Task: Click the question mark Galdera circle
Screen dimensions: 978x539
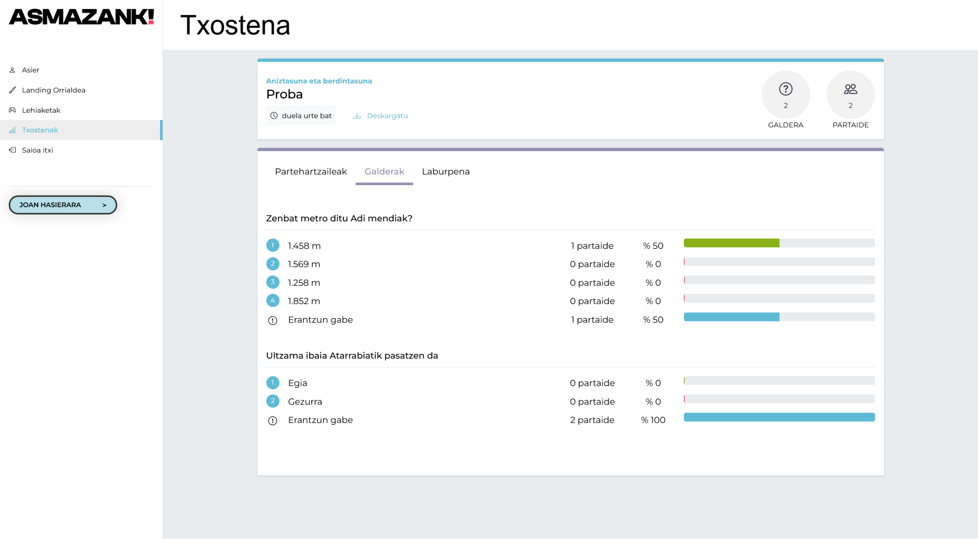Action: pos(785,94)
